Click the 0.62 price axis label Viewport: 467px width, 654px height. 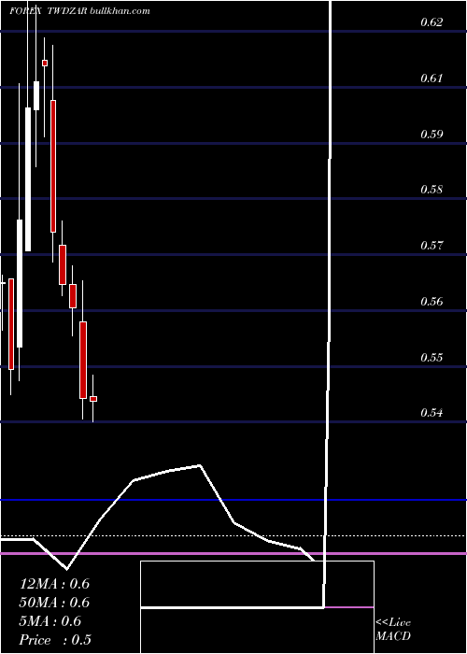tap(432, 22)
